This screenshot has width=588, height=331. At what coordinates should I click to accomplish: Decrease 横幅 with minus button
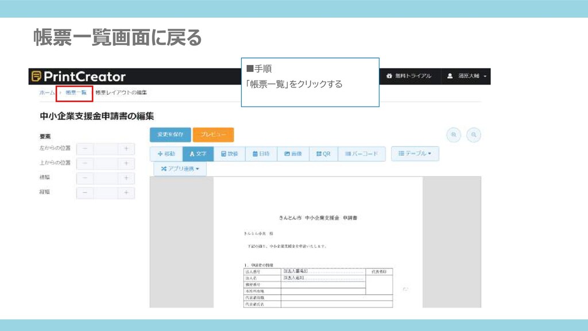pyautogui.click(x=85, y=178)
